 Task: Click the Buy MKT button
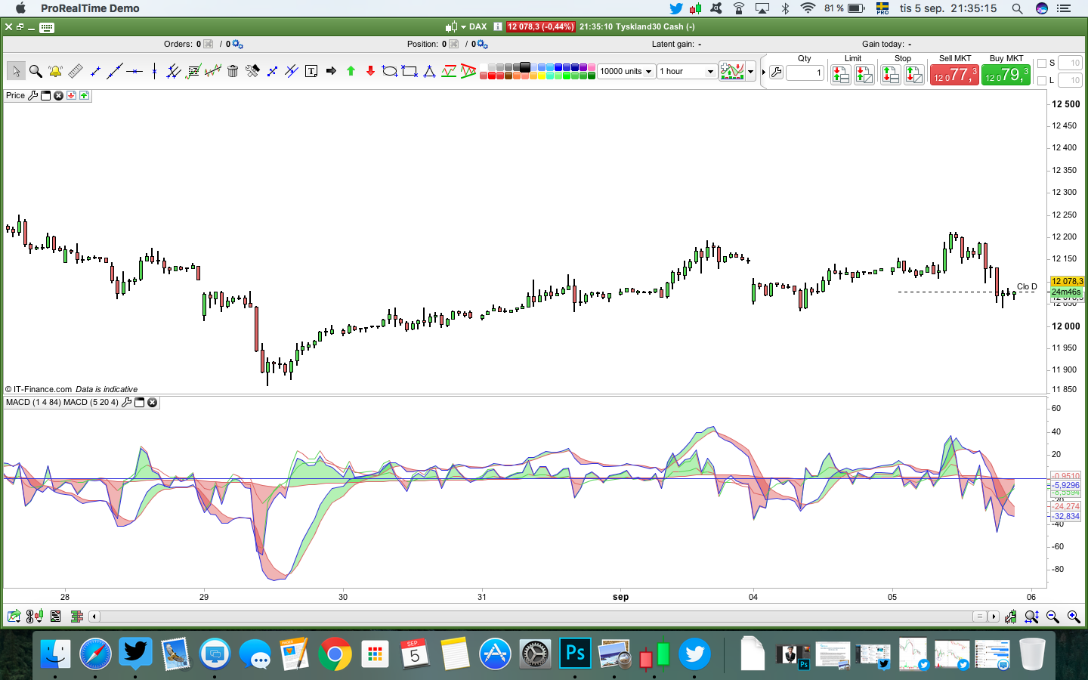(x=1006, y=75)
